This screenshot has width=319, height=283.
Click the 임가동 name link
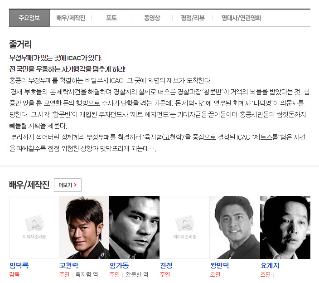[x=119, y=265]
